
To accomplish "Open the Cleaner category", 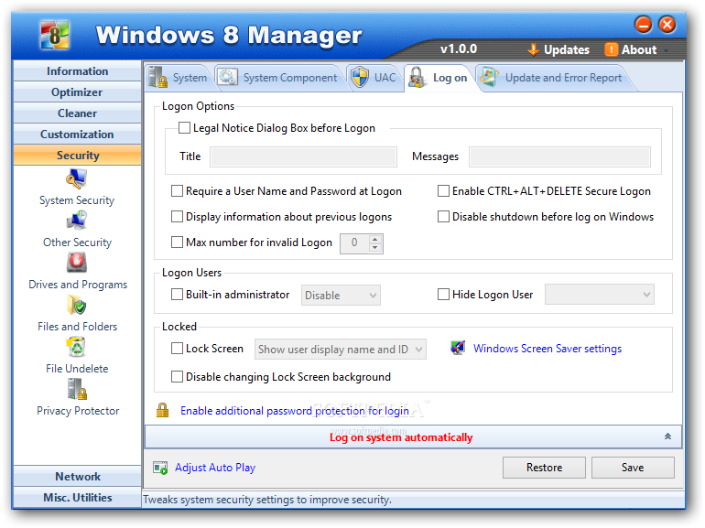I will coord(77,113).
